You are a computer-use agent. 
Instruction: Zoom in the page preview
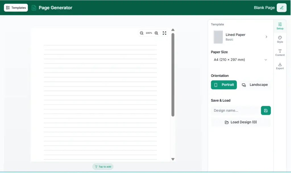[157, 33]
